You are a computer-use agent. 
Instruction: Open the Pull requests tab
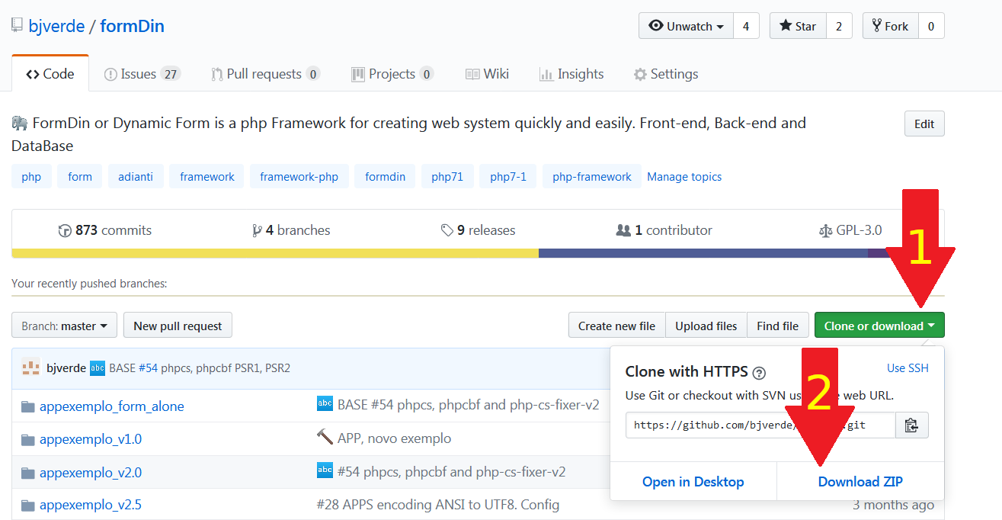coord(266,74)
